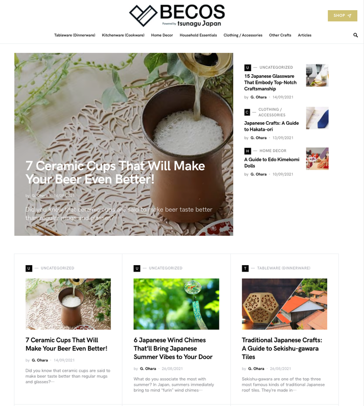Image resolution: width=364 pixels, height=406 pixels.
Task: Open the Edo Kimekomi Dolls thumbnail
Action: point(317,159)
